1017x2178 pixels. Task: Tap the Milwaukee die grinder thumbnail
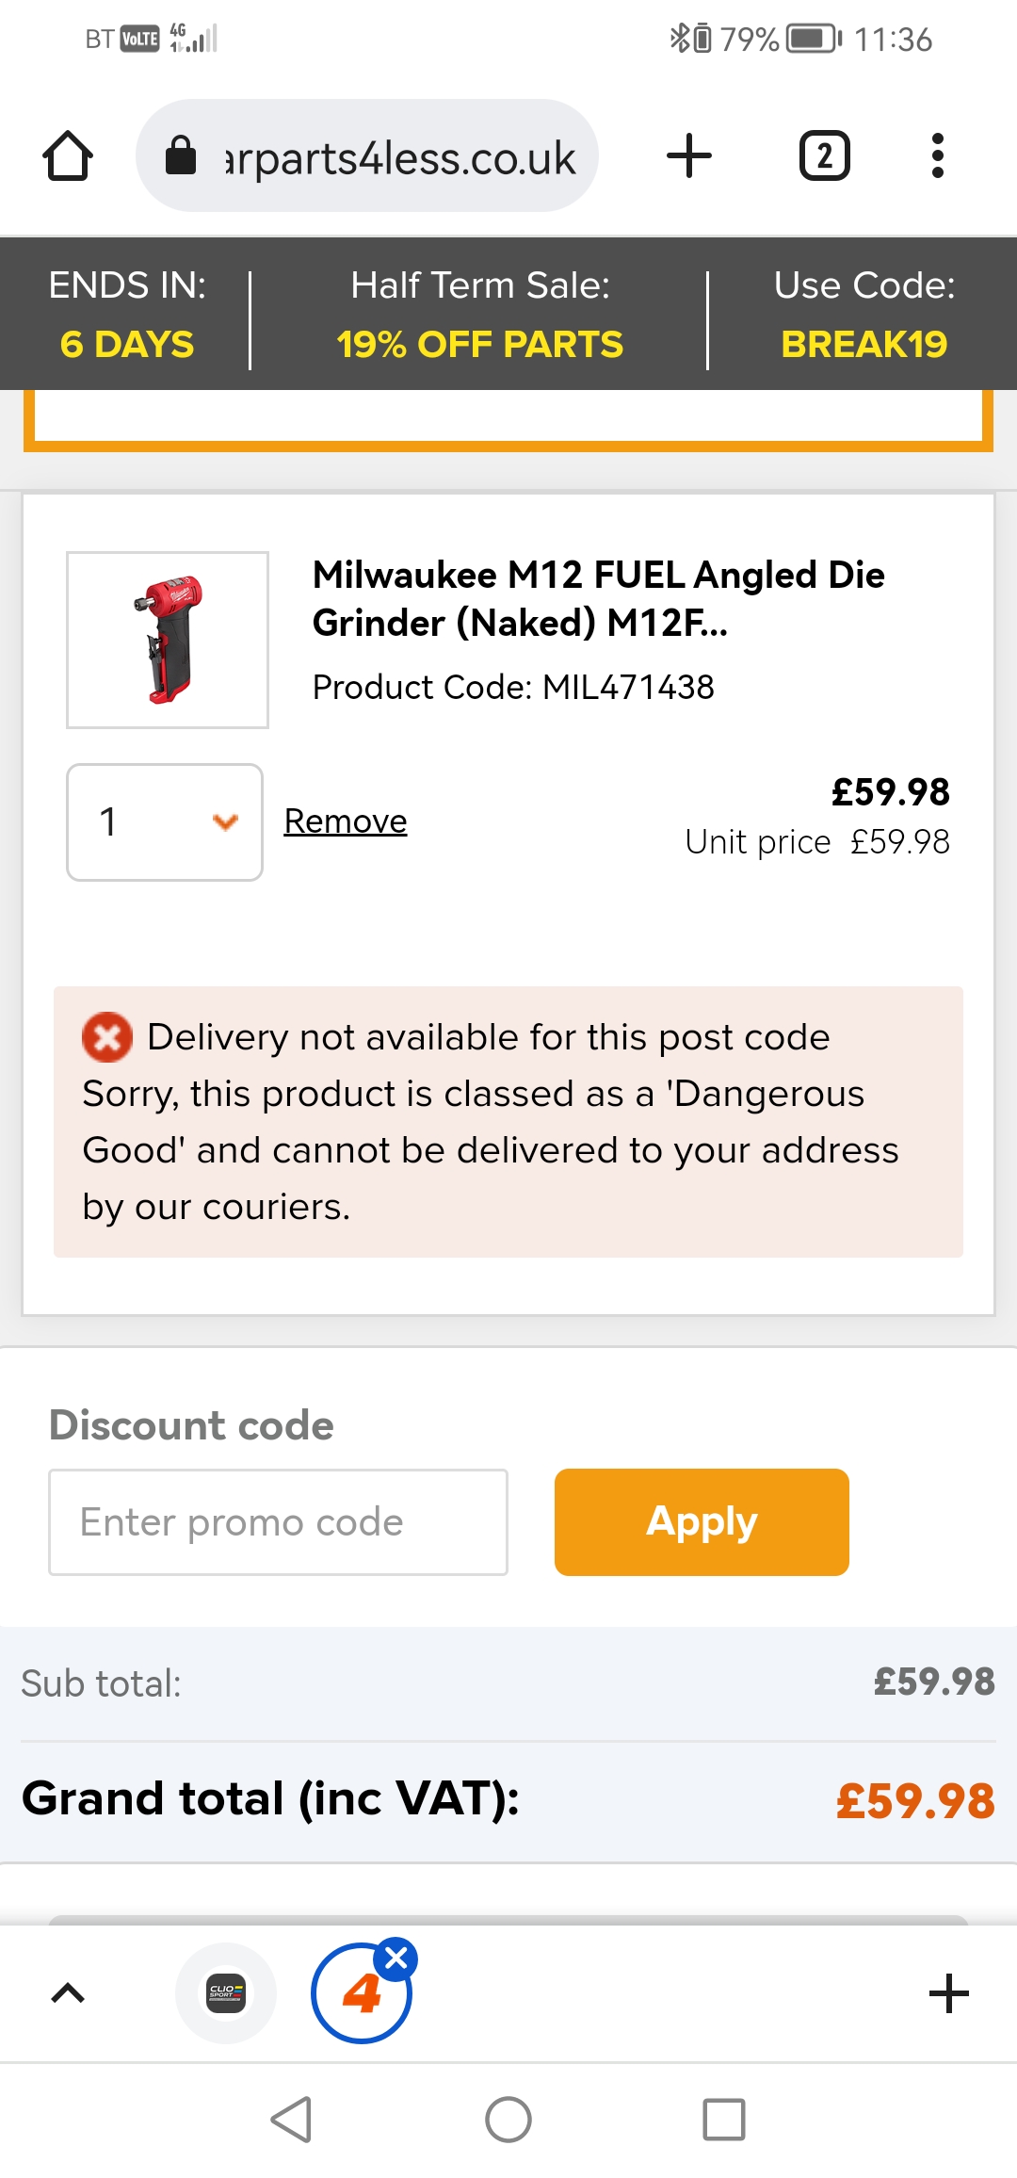(x=168, y=640)
